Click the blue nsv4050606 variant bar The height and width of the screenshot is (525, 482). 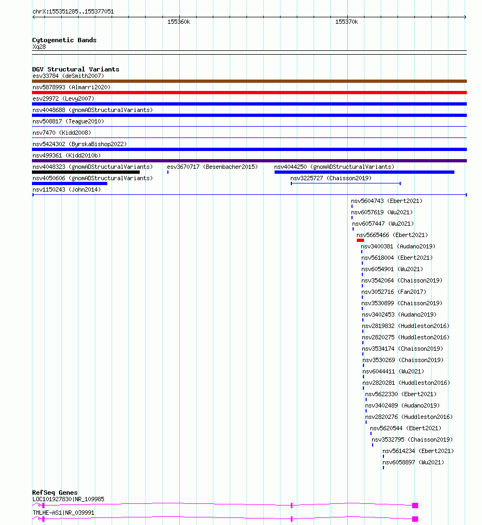coord(70,183)
